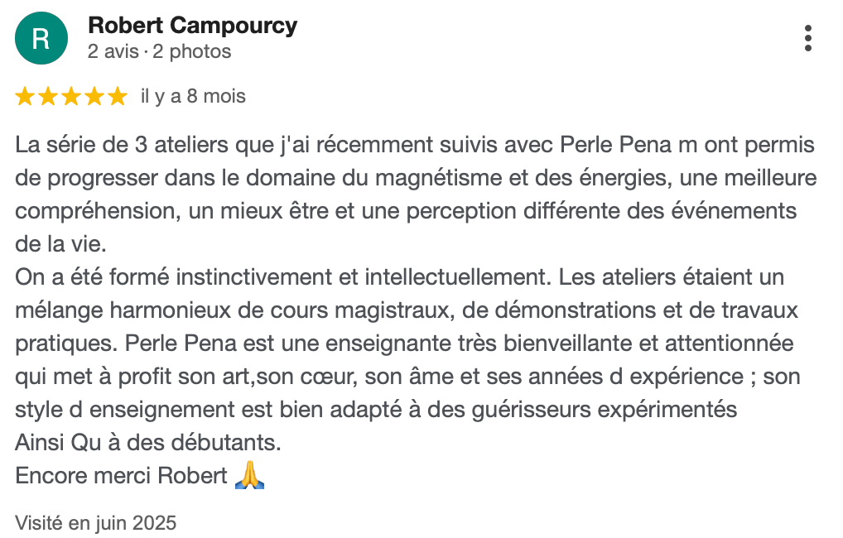
Task: Click the "2 avis" review count
Action: tap(113, 51)
